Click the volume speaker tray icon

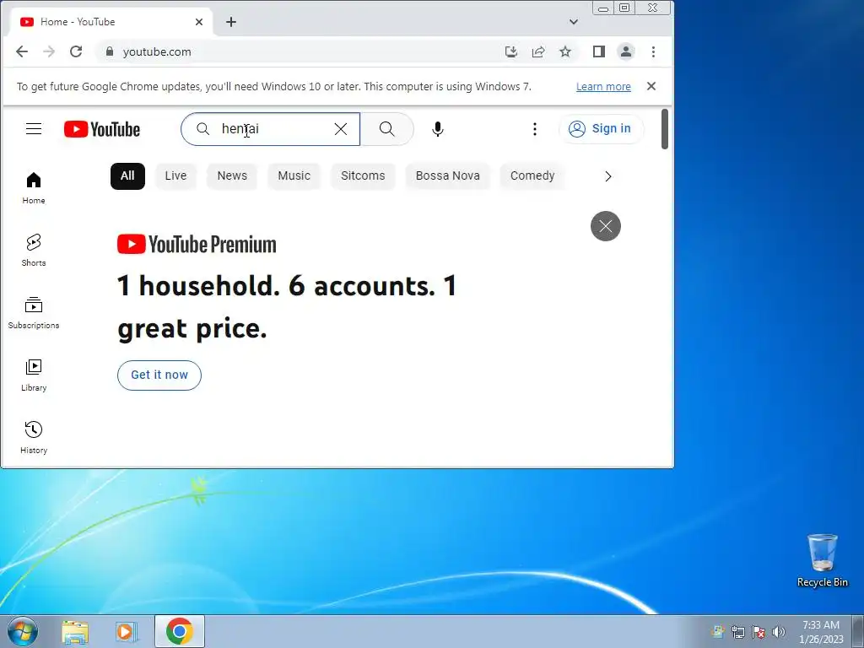tap(779, 632)
